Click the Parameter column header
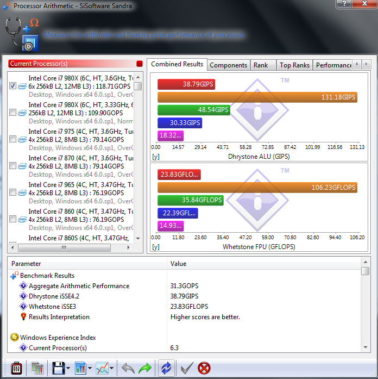This screenshot has width=378, height=379. [x=87, y=264]
